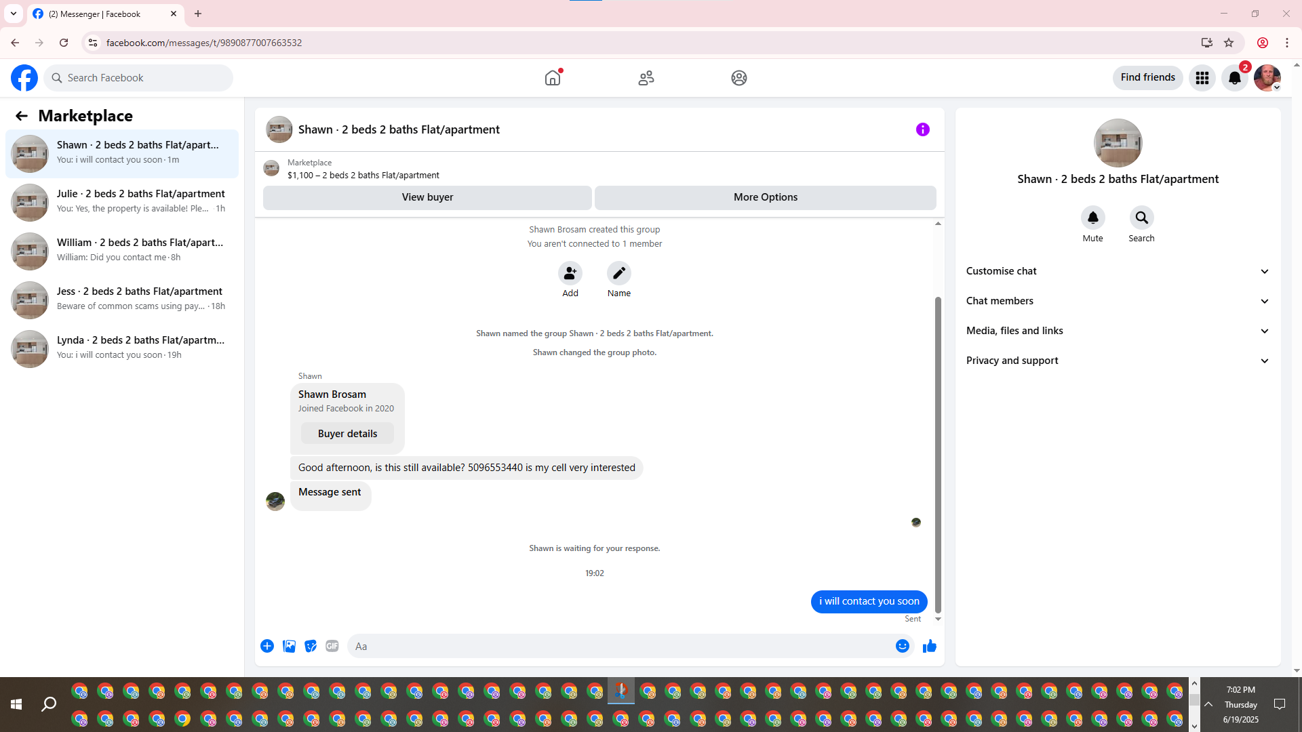Open the notifications bell
This screenshot has height=732, width=1302.
click(1235, 78)
